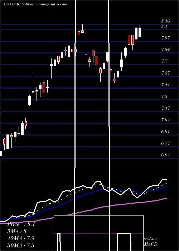
Task: Click the Price : 8.1 readout
Action: point(21,224)
